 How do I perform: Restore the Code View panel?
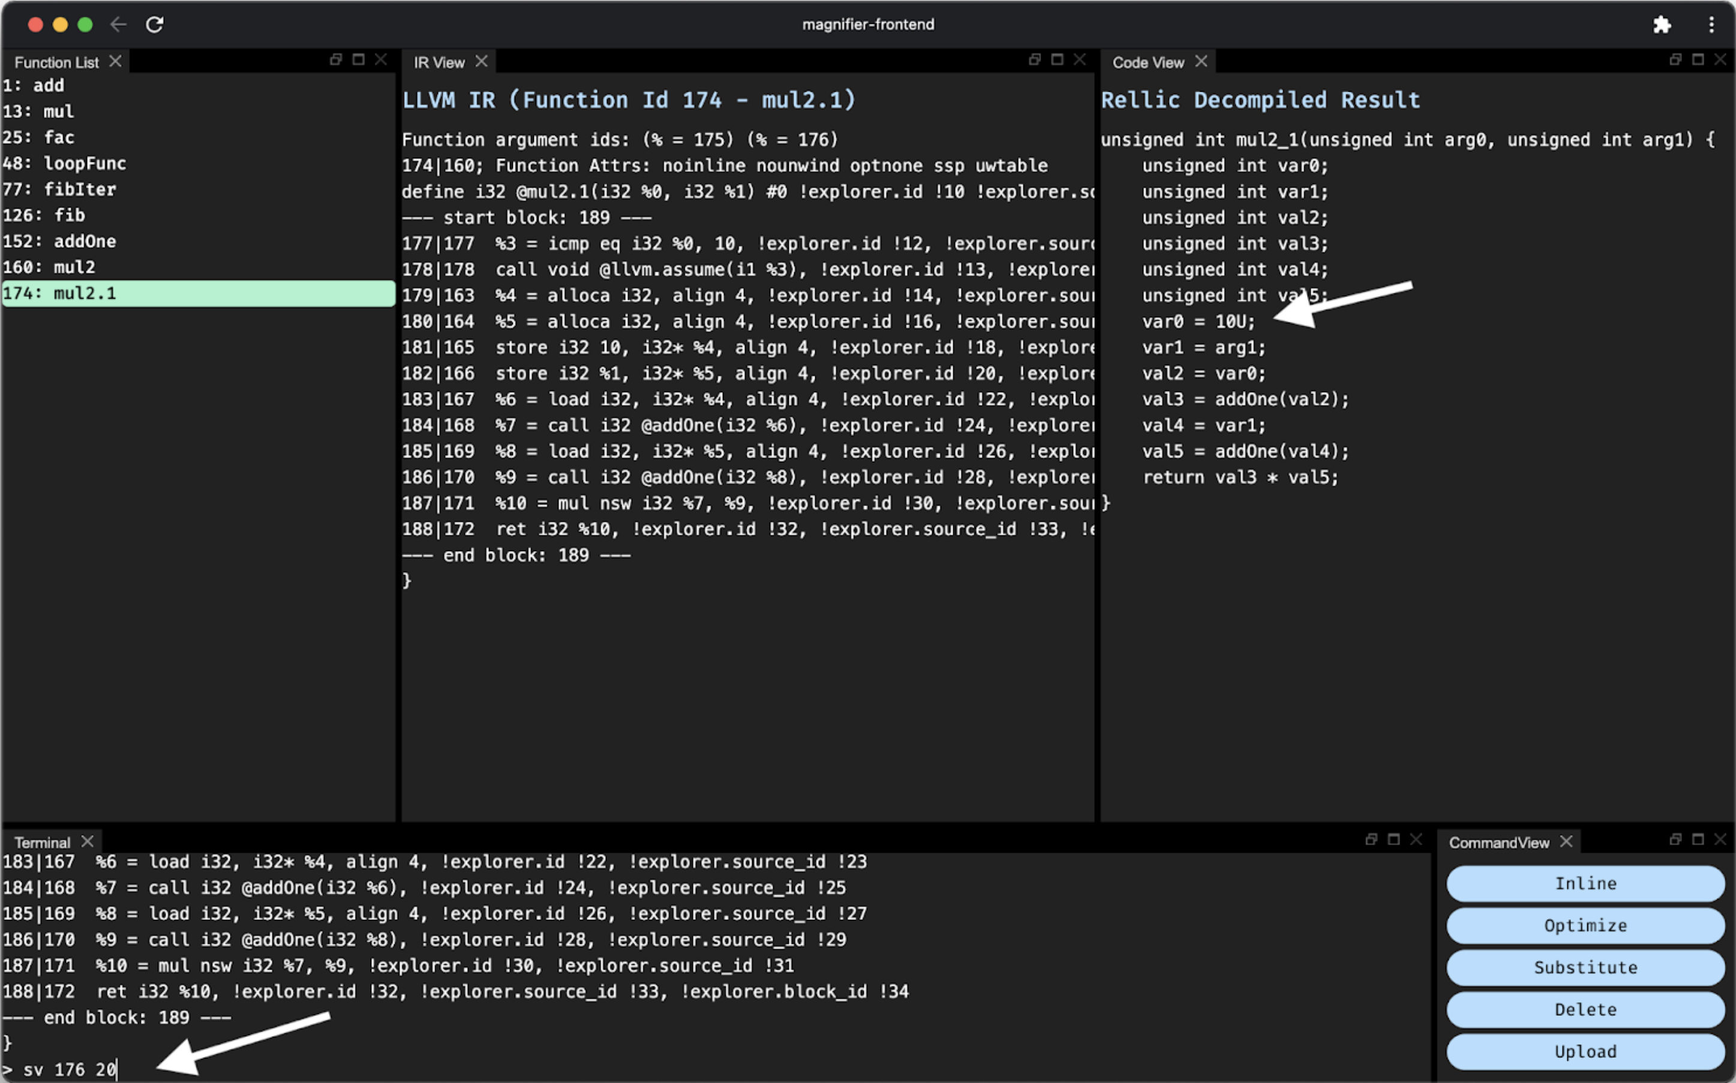[x=1675, y=59]
